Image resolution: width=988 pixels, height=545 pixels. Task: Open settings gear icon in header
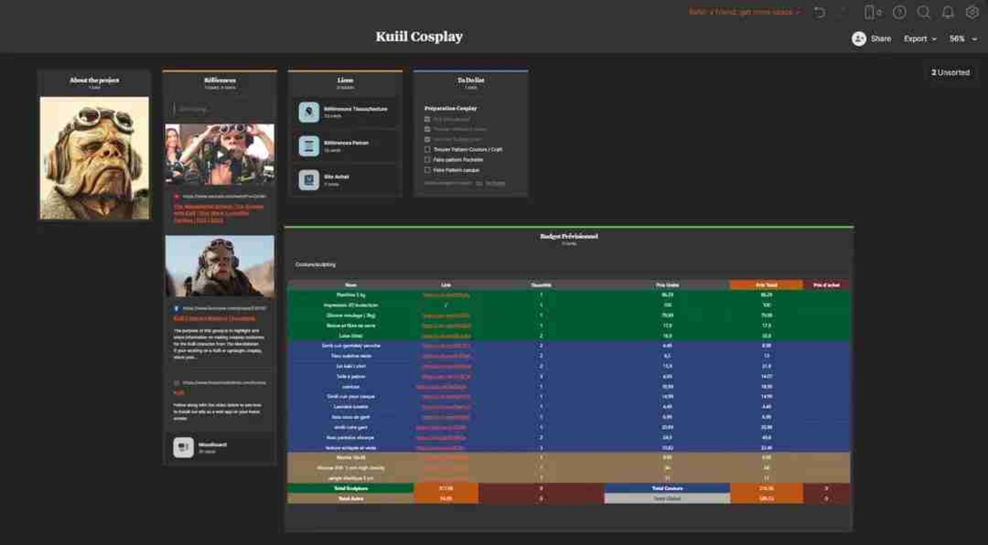coord(972,12)
